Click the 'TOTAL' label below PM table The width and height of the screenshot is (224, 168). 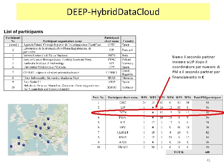[179, 152]
